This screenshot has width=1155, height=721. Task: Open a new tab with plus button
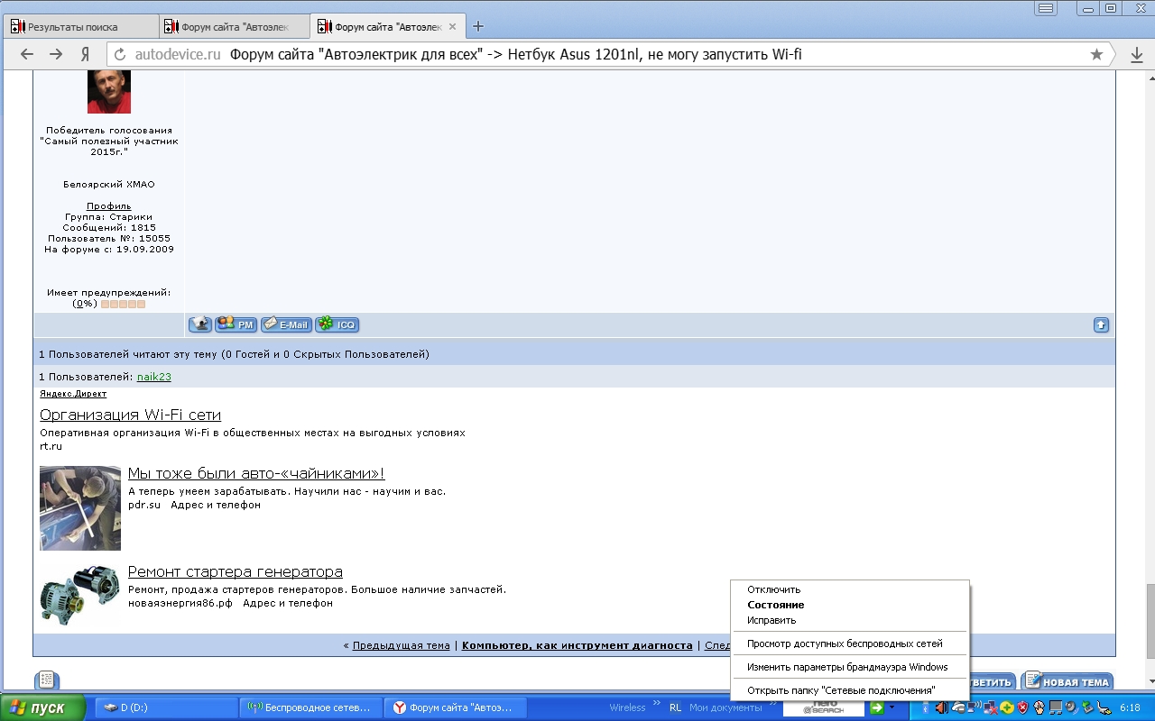(x=478, y=26)
